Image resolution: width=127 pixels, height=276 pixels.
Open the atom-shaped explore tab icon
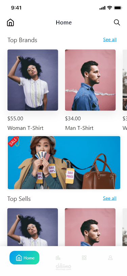point(84,258)
